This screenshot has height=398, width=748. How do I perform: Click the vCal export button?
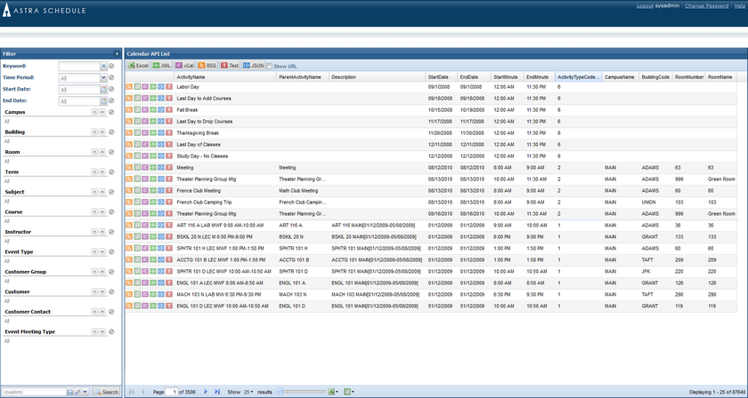185,66
